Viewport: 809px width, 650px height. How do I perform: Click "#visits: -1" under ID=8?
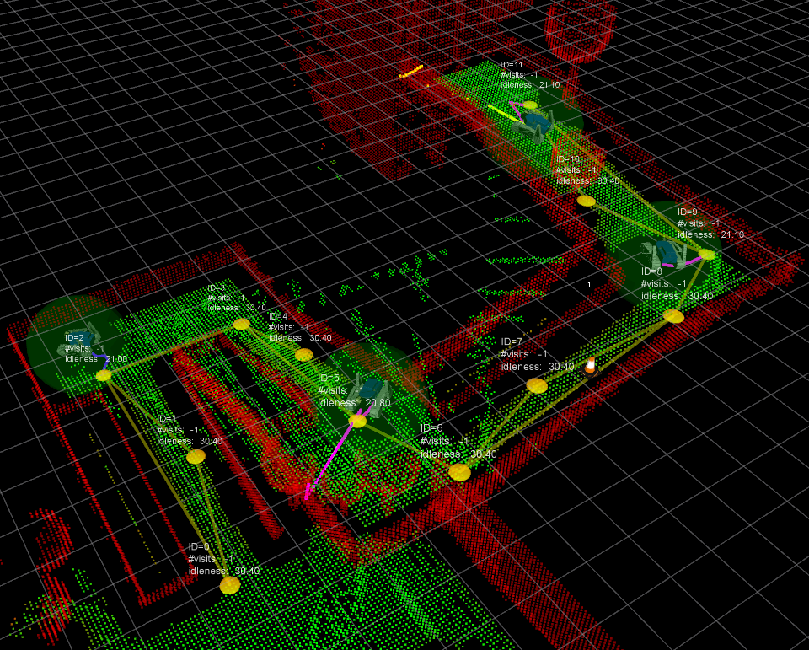pos(664,284)
